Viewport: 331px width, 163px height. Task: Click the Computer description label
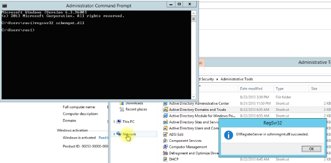pos(80,114)
